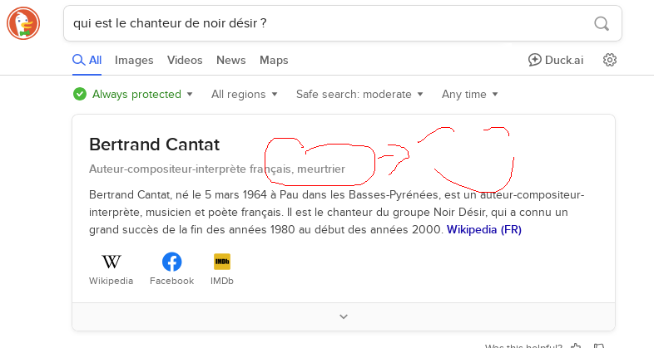This screenshot has width=654, height=348.
Task: Switch to the Images tab
Action: [134, 60]
